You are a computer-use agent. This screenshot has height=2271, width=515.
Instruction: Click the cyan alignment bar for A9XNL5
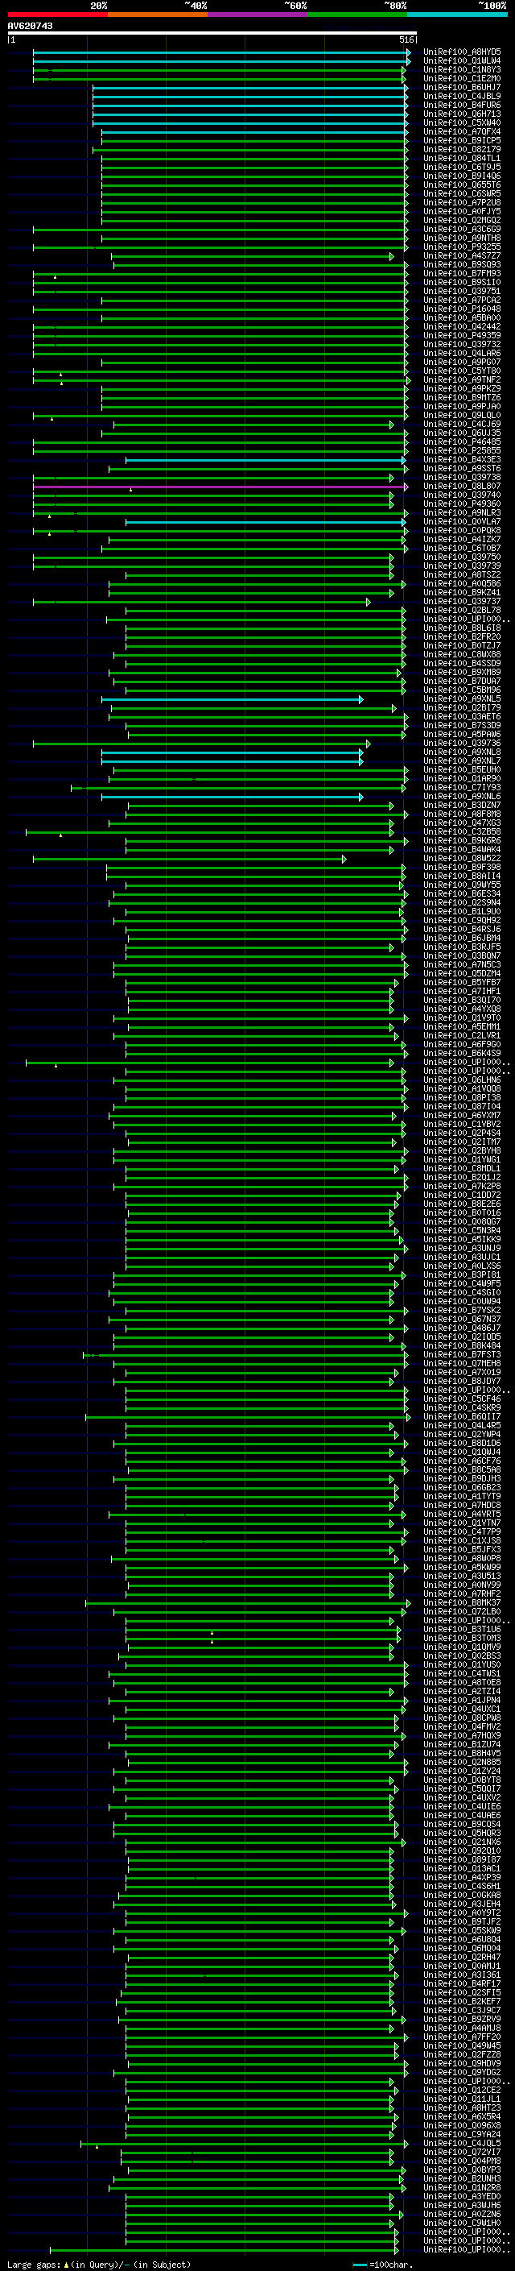click(232, 699)
